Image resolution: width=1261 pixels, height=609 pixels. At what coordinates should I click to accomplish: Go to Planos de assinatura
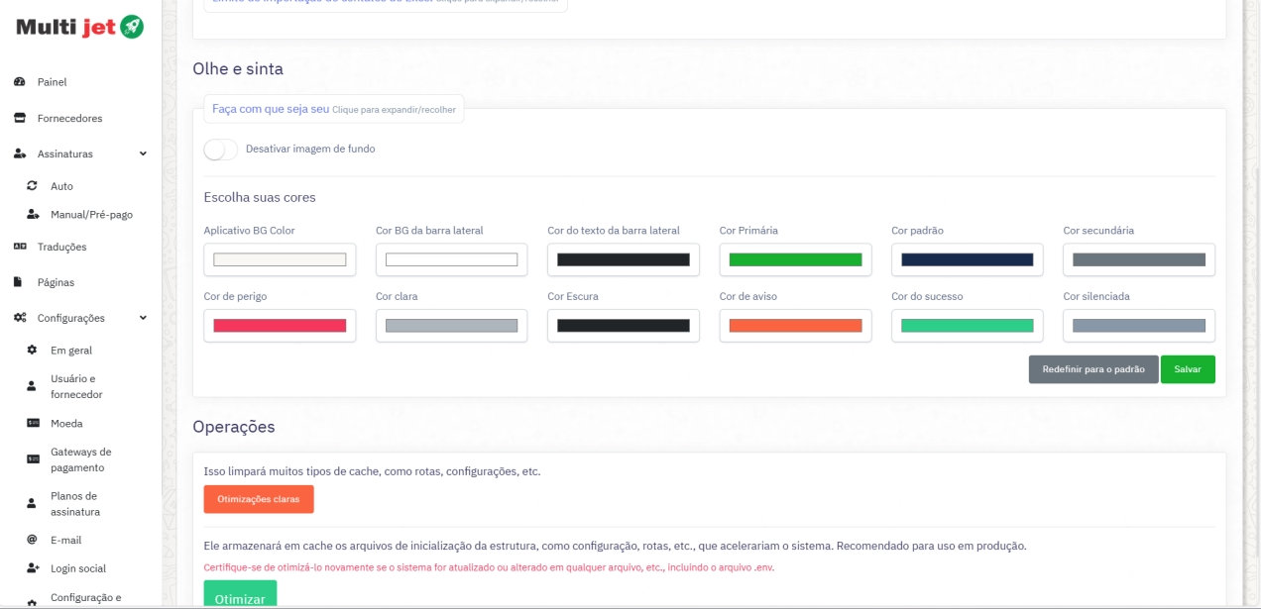tap(75, 504)
